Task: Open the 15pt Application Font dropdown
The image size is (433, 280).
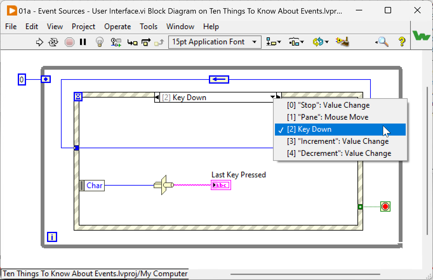Action: [x=215, y=42]
